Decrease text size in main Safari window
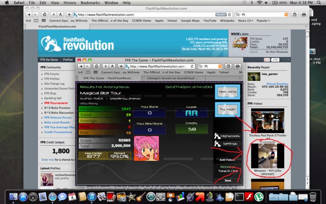The height and width of the screenshot is (204, 326). tap(54, 15)
